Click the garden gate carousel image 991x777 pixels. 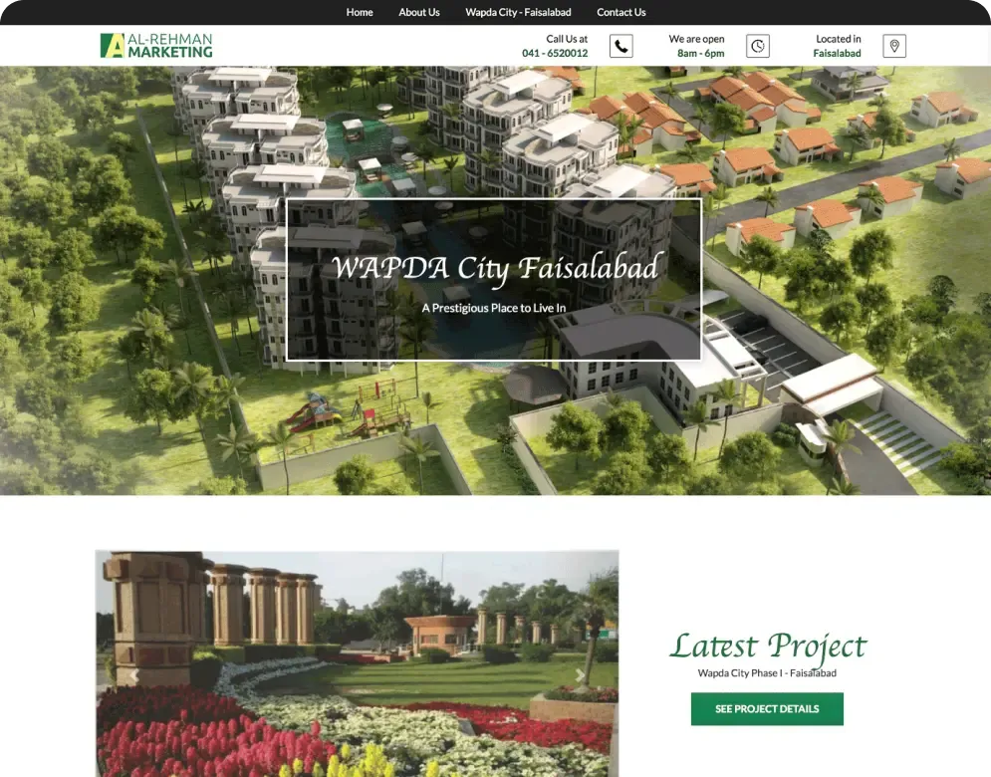pyautogui.click(x=358, y=663)
